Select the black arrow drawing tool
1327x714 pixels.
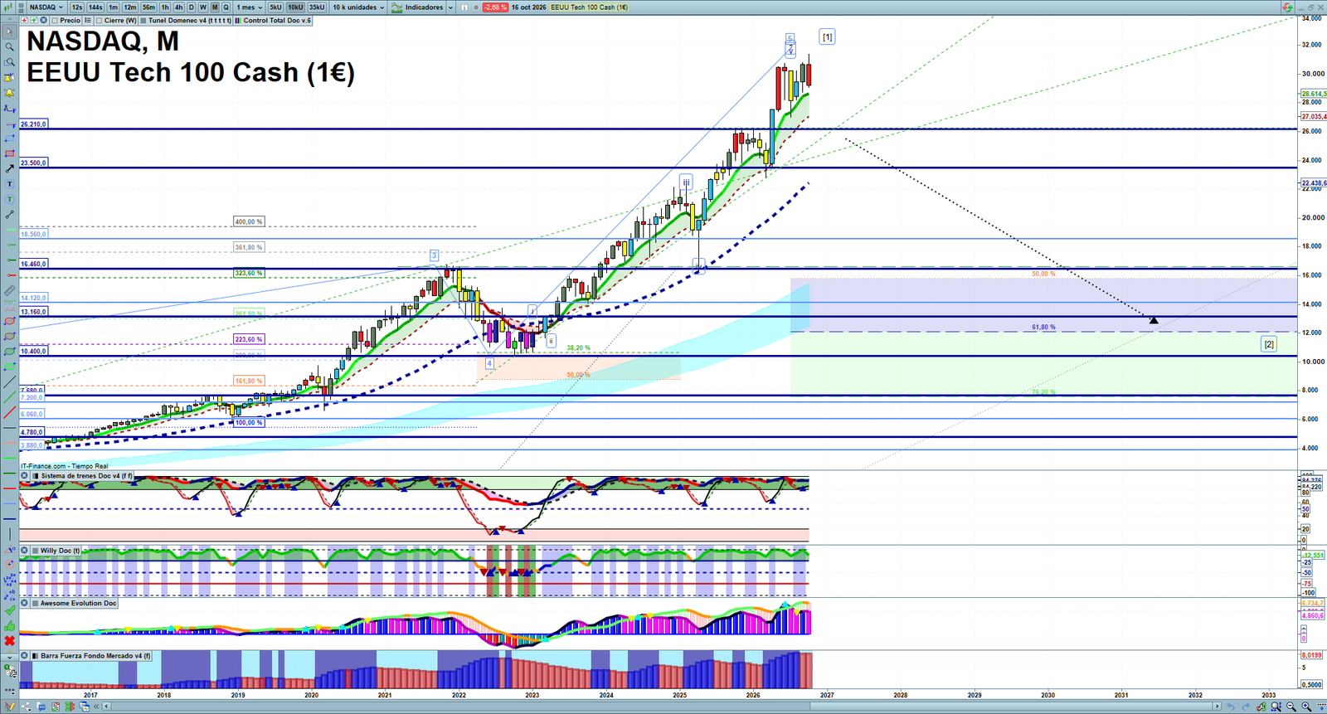10,168
